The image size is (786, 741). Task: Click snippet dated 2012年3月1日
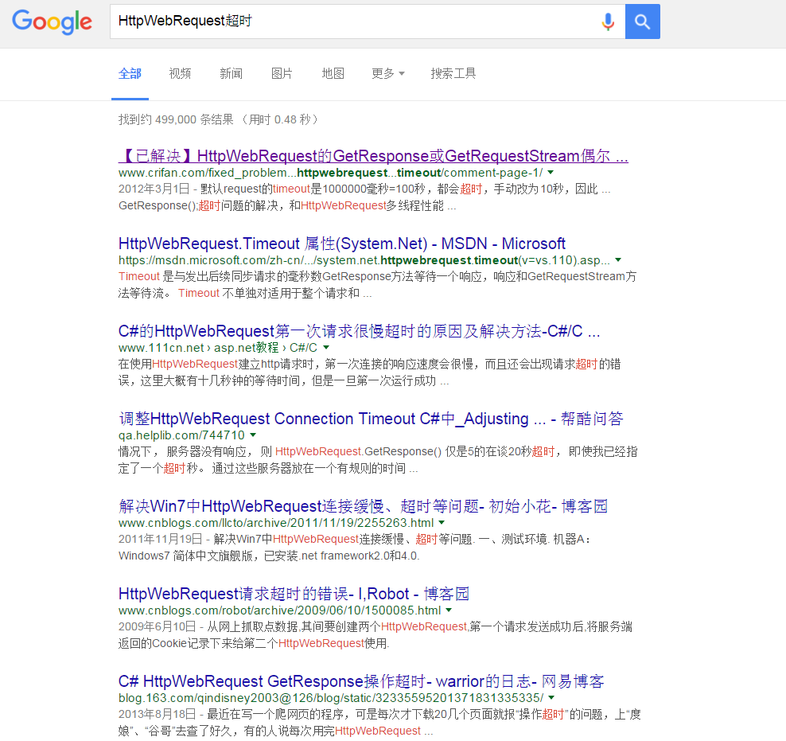(364, 197)
